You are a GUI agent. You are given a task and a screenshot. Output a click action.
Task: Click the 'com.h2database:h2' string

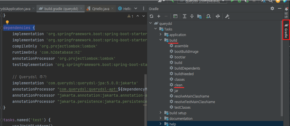[x=61, y=53]
